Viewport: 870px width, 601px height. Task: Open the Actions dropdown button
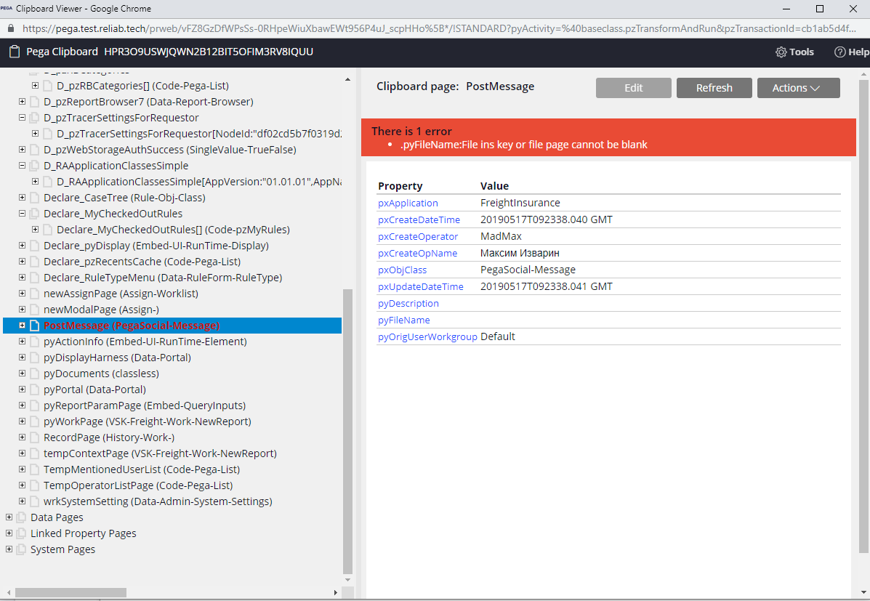coord(799,88)
